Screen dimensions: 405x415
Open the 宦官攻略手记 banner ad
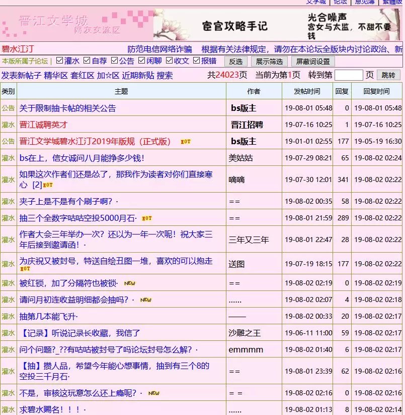pos(278,24)
